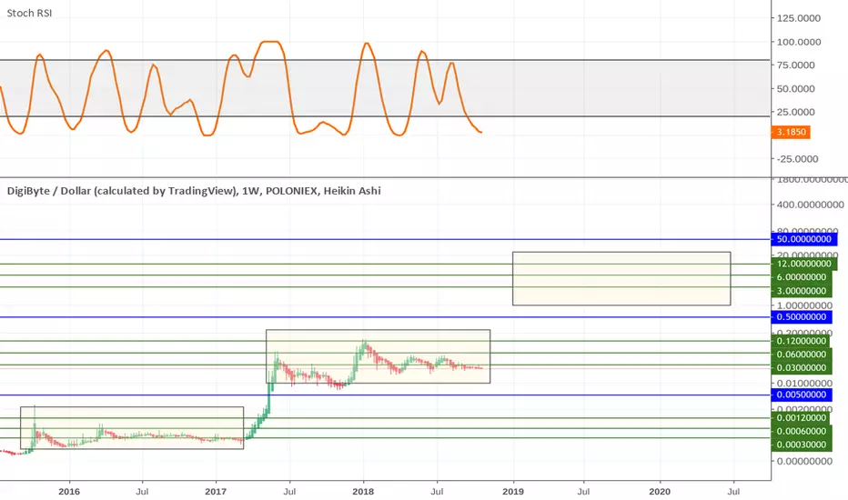Select the blue 50.00000000 price label
The width and height of the screenshot is (848, 500).
click(803, 239)
